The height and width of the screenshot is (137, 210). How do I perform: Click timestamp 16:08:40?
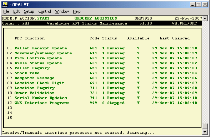point(187,103)
